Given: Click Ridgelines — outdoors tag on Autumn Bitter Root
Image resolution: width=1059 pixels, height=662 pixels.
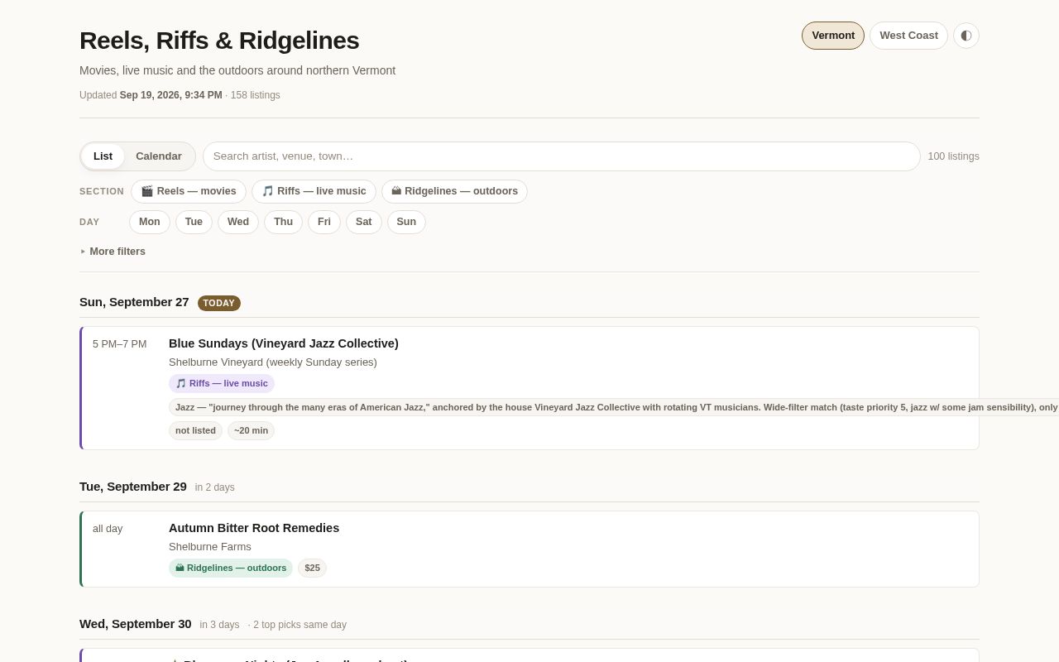Looking at the screenshot, I should tap(231, 568).
